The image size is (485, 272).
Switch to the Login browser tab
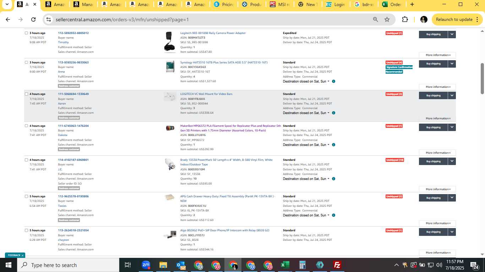[x=335, y=5]
